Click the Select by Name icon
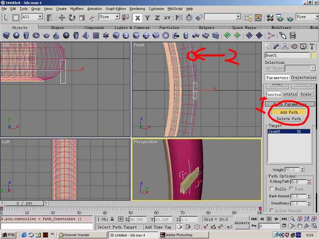Viewport: 319px width, 239px height. [50, 18]
